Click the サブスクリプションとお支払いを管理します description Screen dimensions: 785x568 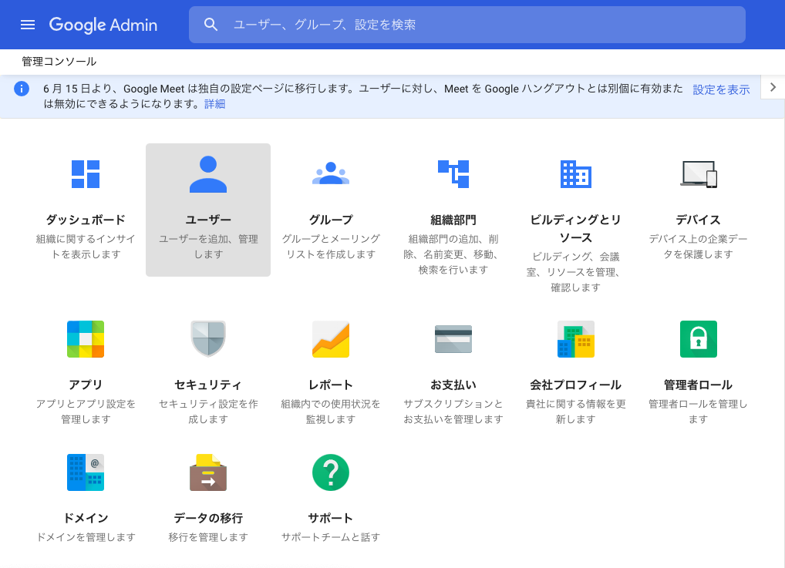coord(453,412)
